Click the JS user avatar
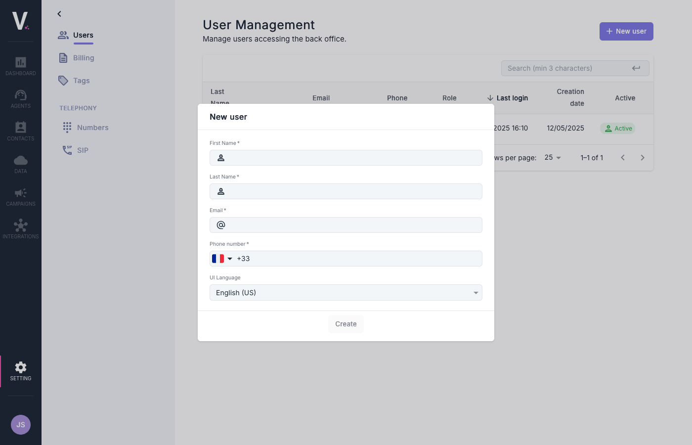Screen dimensions: 692x445 (x=20, y=425)
